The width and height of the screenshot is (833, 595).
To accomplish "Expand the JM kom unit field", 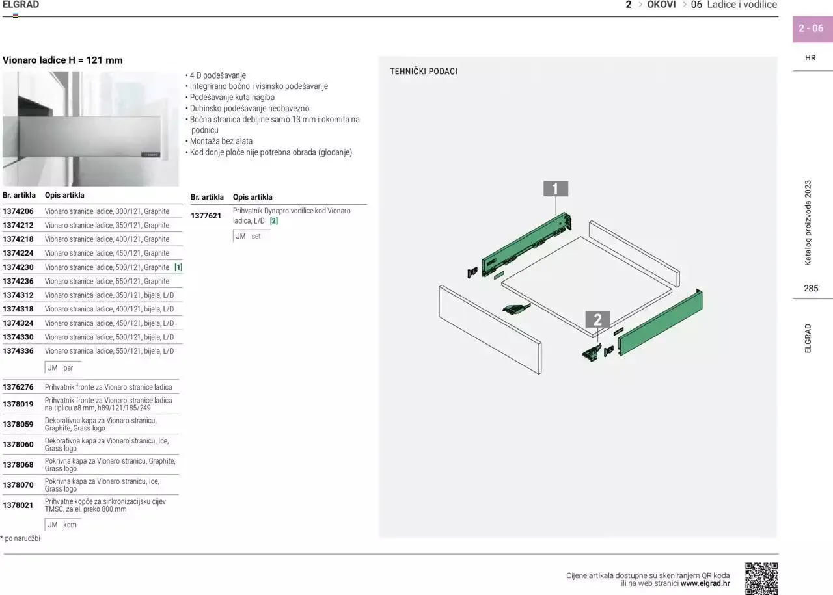I will (x=61, y=525).
